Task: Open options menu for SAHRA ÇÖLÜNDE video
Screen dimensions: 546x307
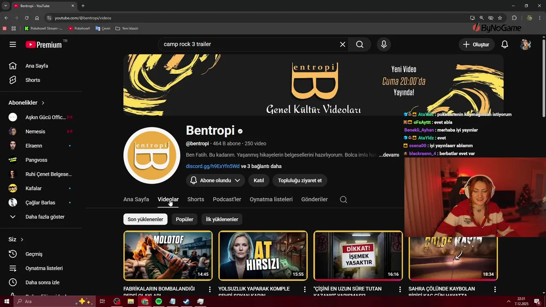Action: click(495, 289)
